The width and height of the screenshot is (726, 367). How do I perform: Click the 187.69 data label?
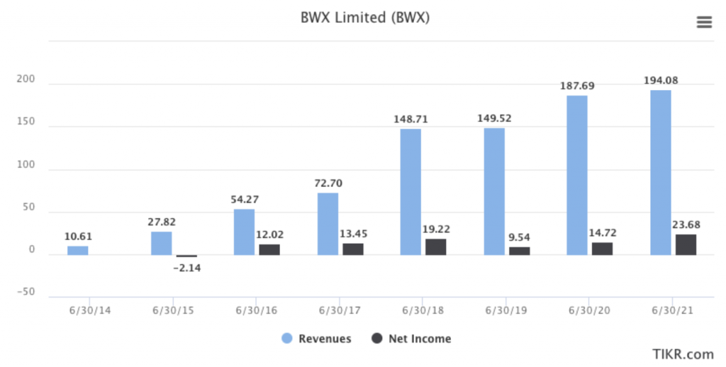[577, 86]
